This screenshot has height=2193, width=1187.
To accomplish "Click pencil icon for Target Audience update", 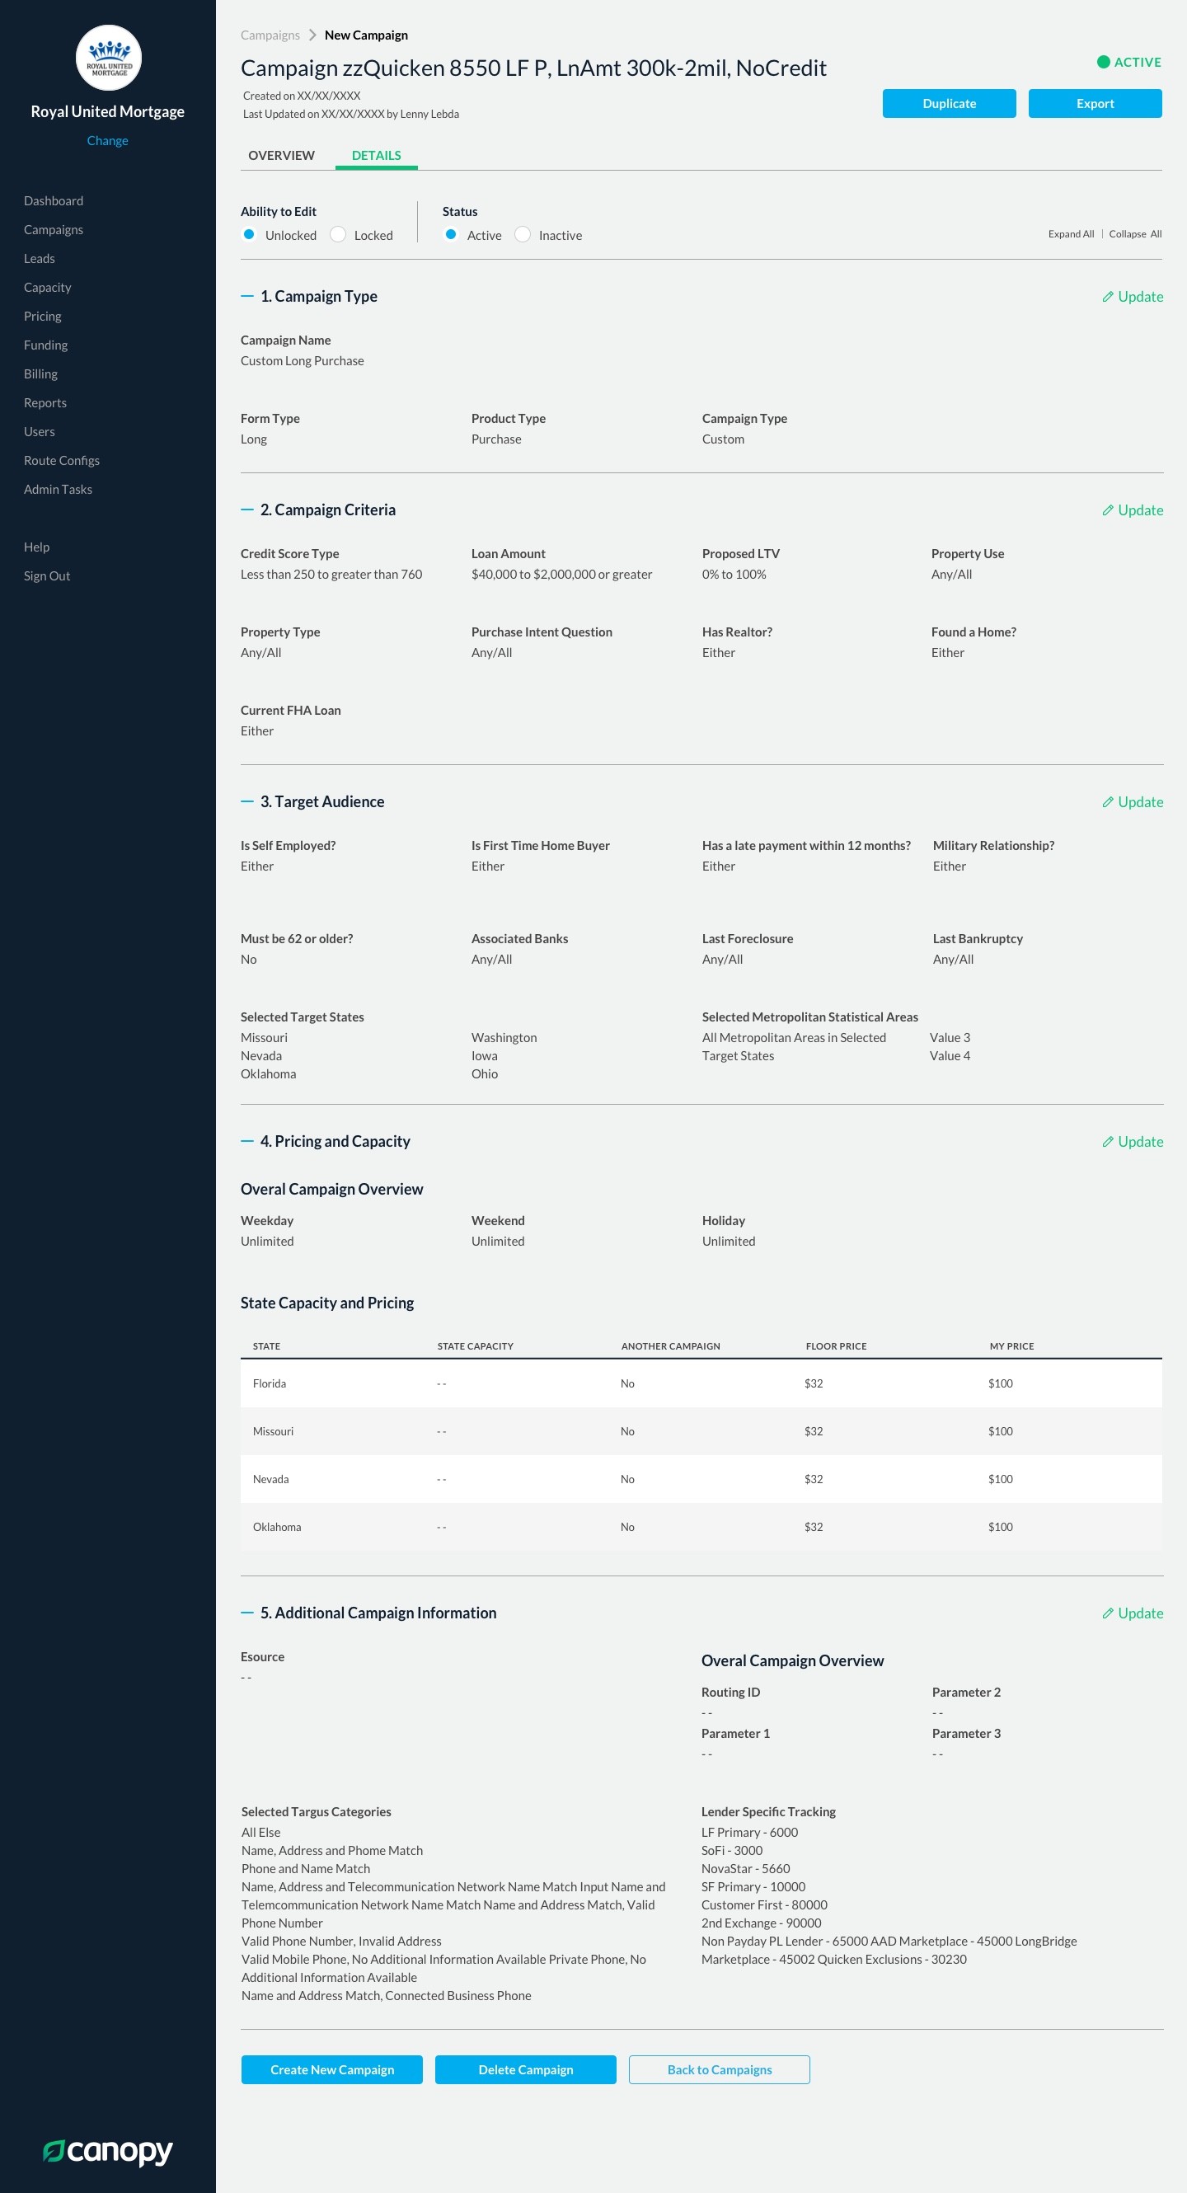I will point(1107,803).
